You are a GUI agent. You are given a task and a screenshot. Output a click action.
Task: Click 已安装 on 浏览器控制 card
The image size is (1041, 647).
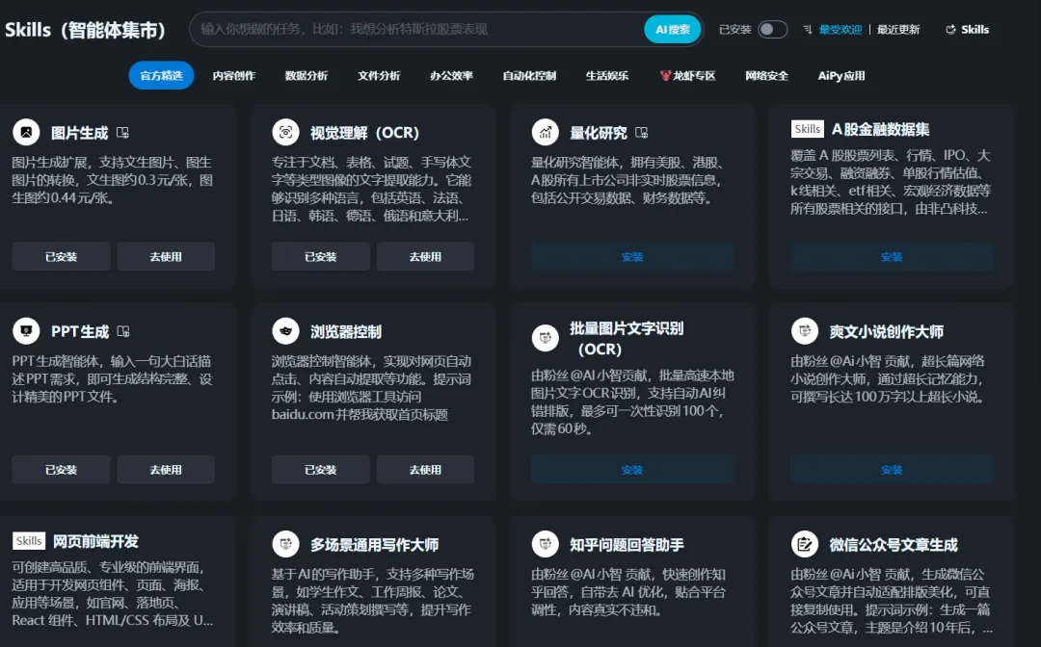pos(321,469)
